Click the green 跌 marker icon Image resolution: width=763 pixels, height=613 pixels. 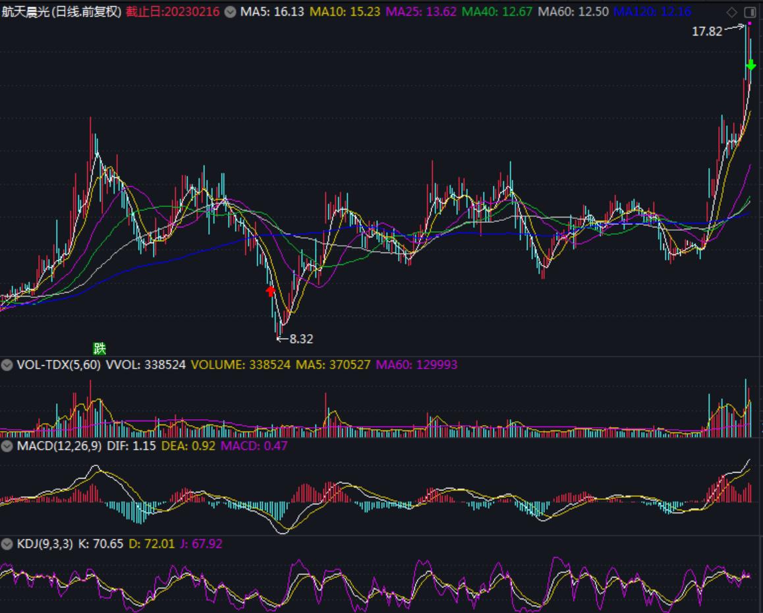[99, 348]
